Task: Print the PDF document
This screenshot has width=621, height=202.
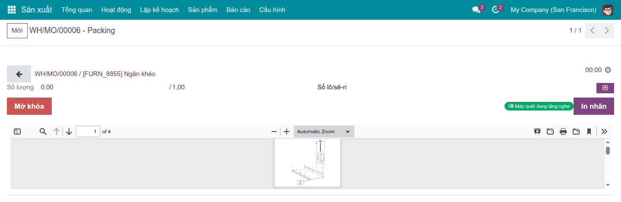Action: click(x=563, y=132)
